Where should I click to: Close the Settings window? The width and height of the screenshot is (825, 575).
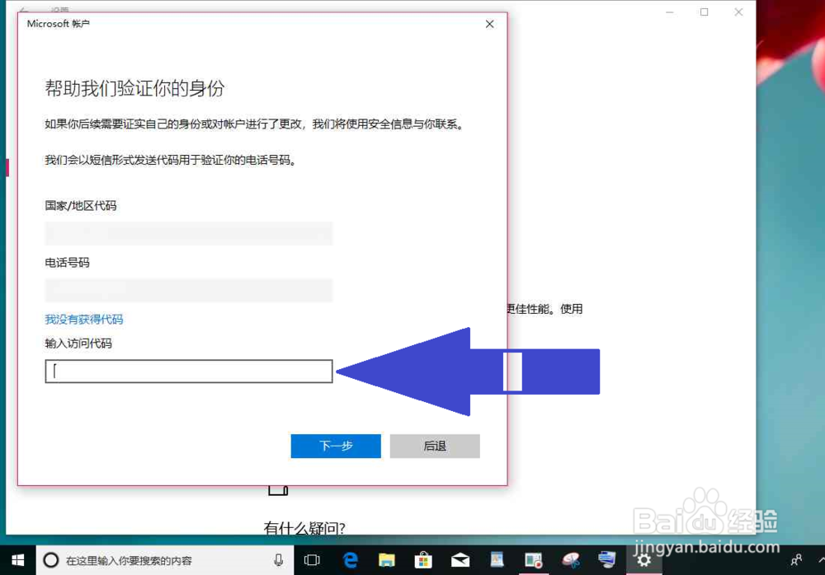click(x=738, y=12)
